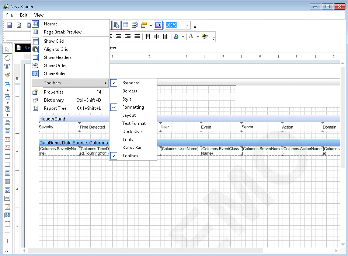Screen dimensions: 348x256
Task: Open Dictionary from the View menu
Action: tap(70, 100)
